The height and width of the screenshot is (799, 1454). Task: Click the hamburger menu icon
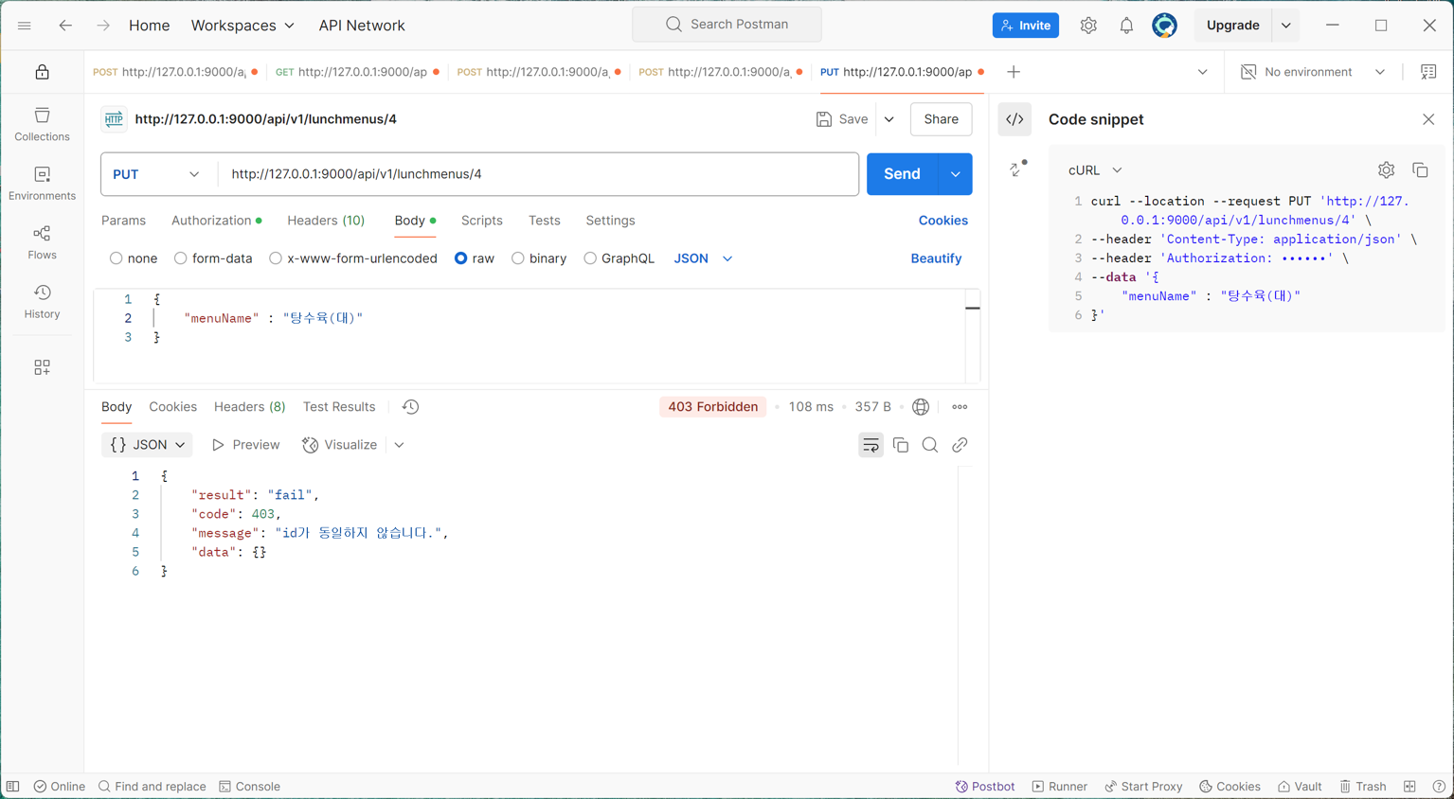pyautogui.click(x=25, y=26)
